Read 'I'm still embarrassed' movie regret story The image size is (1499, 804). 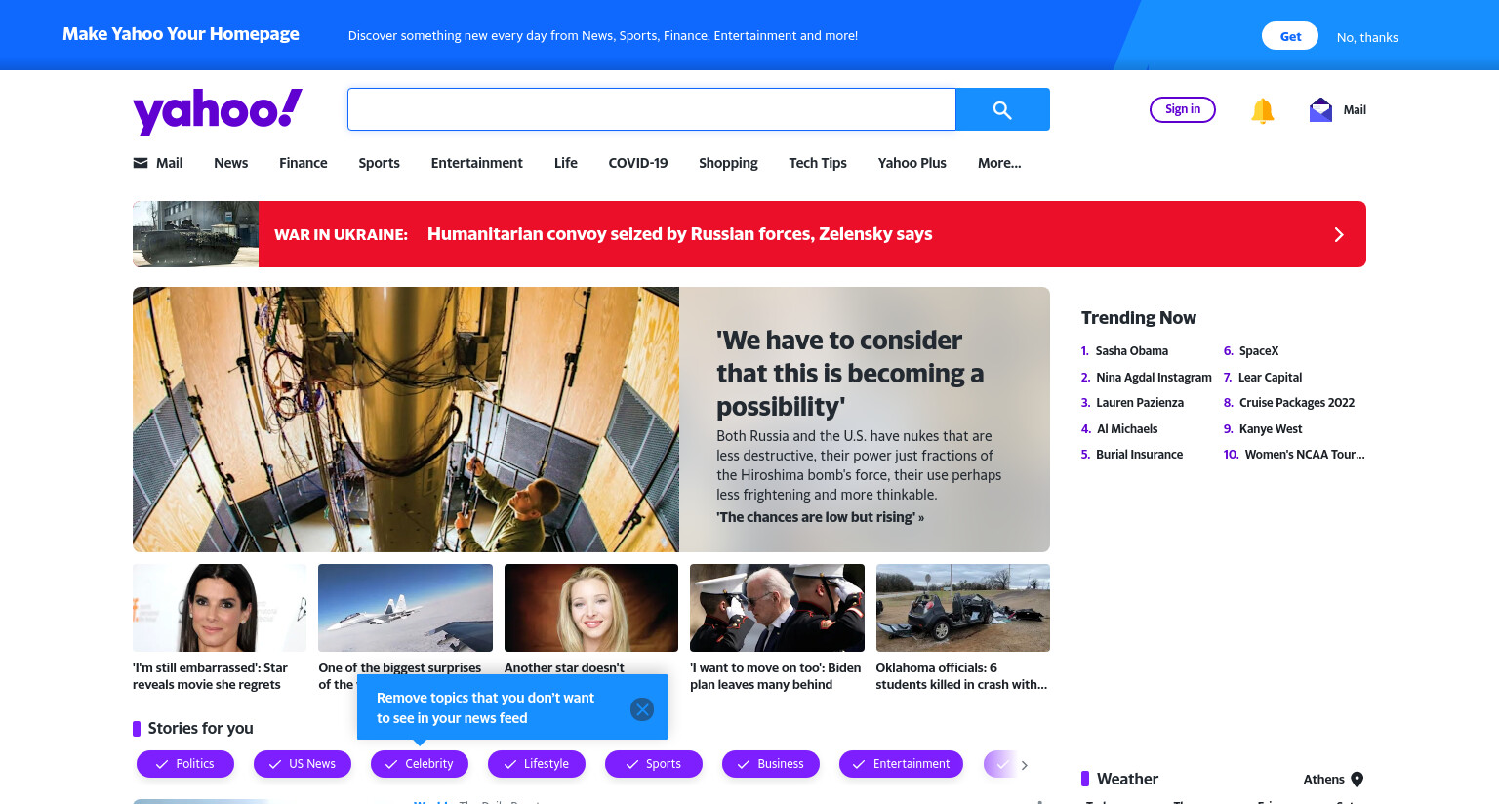pos(211,676)
